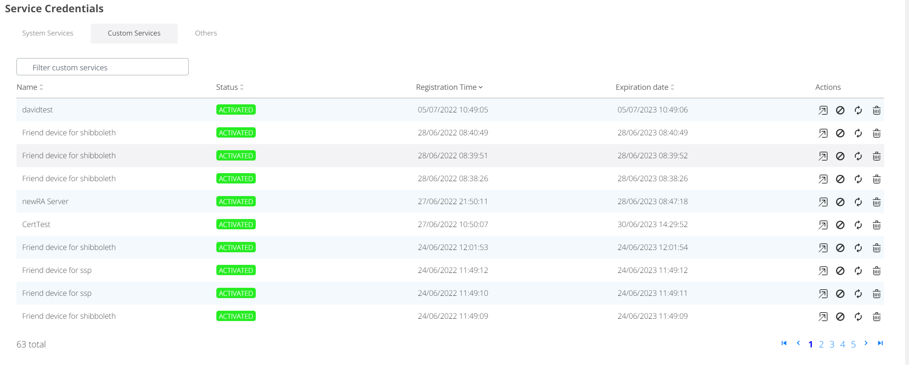Go to page 3 of results
This screenshot has height=365, width=909.
832,344
